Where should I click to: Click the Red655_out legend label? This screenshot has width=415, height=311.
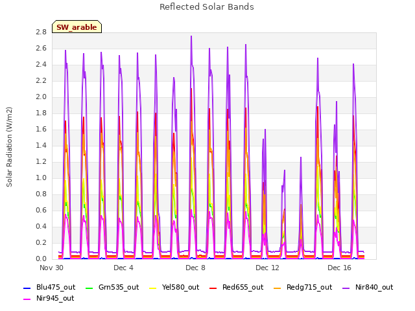[243, 287]
